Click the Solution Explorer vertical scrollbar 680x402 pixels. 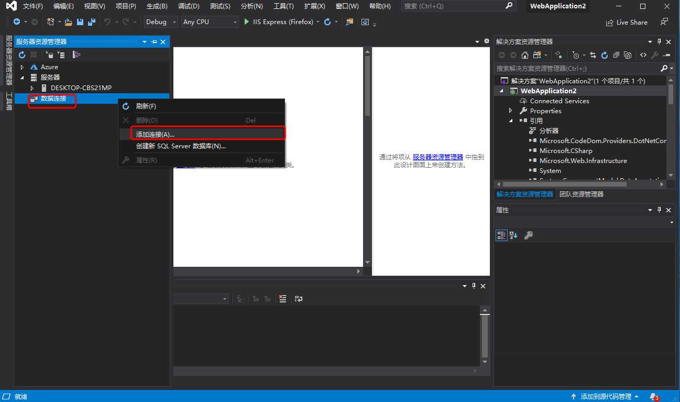click(671, 94)
